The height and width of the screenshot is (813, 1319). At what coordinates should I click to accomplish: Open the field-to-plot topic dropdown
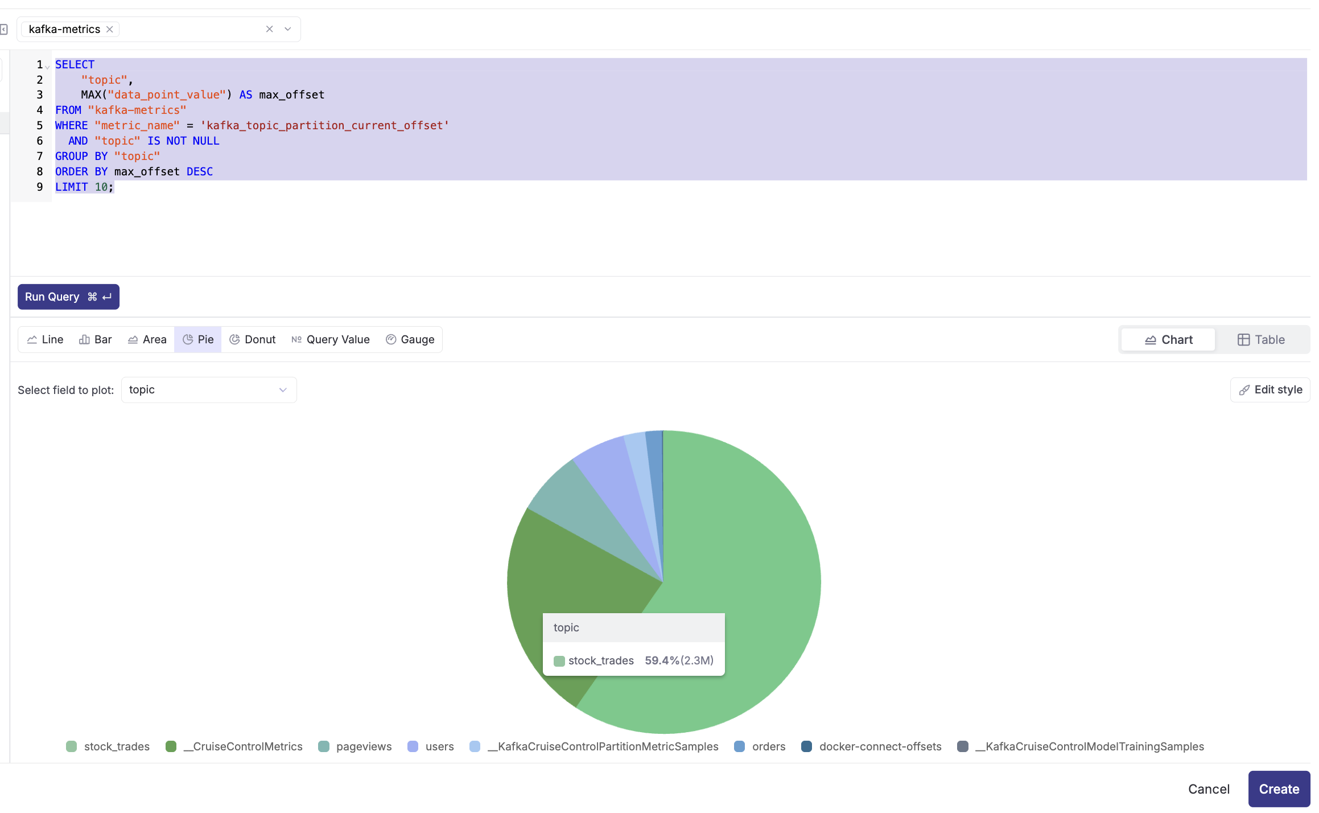pos(209,390)
